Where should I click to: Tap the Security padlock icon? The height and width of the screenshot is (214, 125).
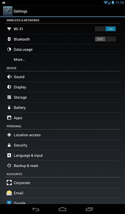pyautogui.click(x=9, y=145)
